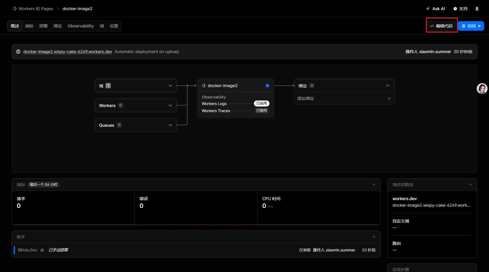Click the breadcrumb chevron separator
The image size is (489, 272).
58,9
